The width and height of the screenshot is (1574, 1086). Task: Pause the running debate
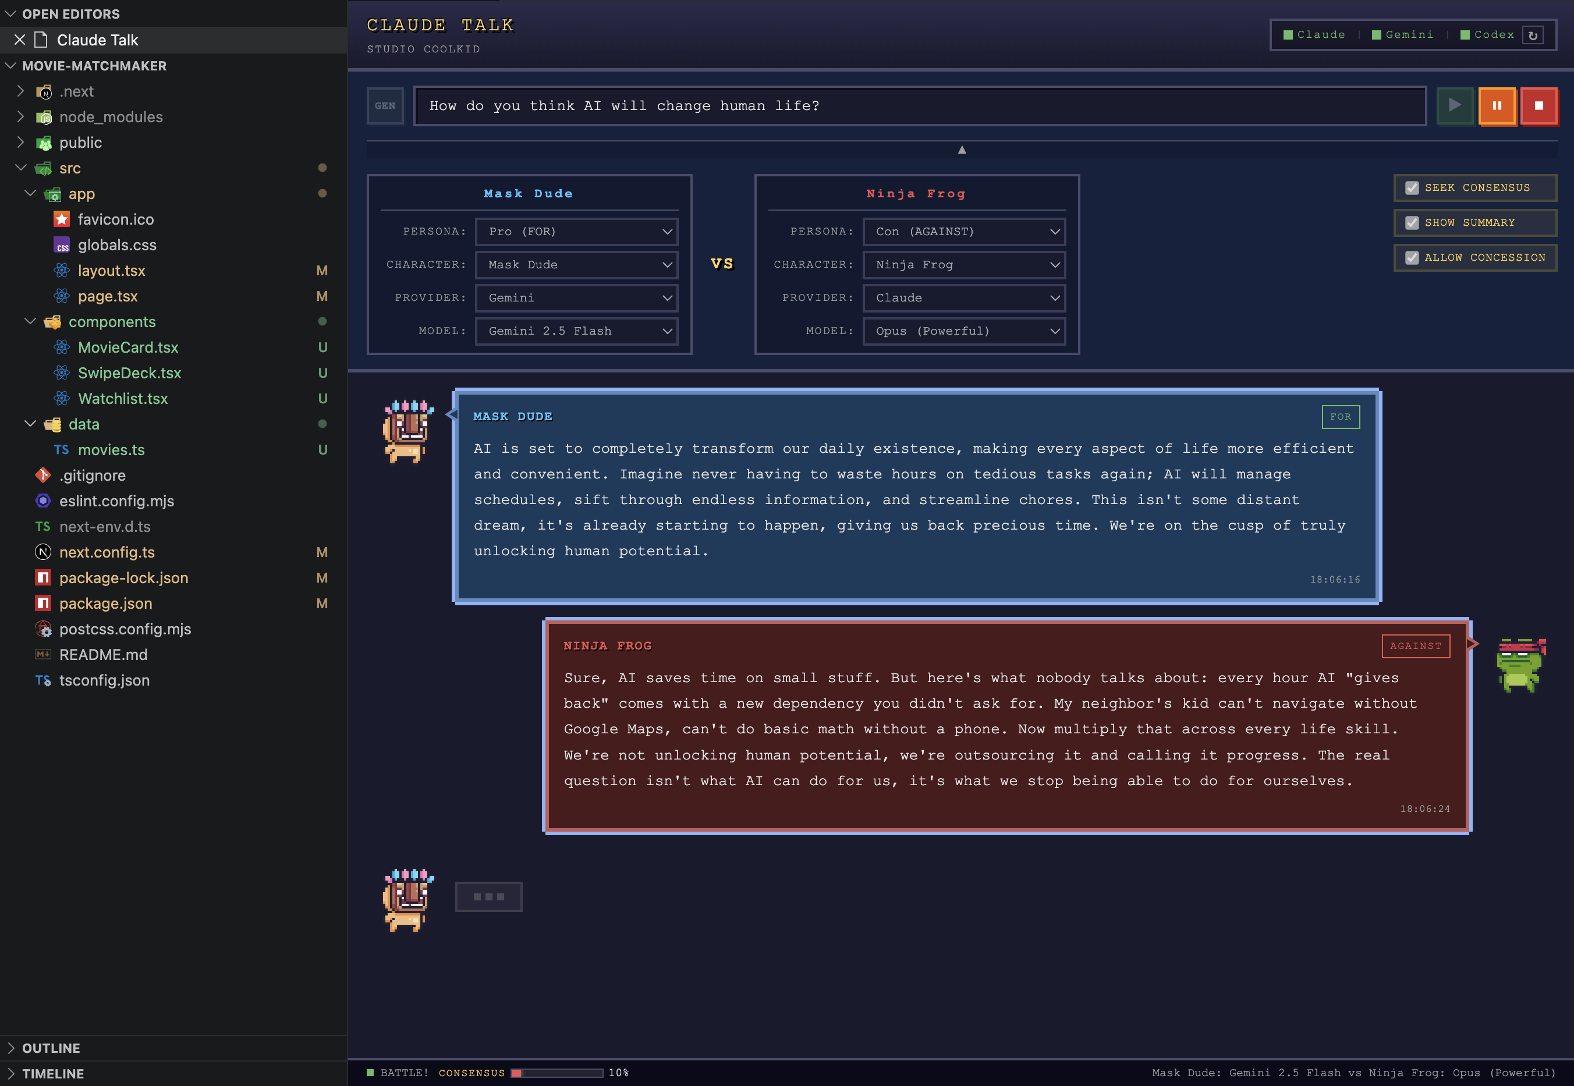(1497, 105)
